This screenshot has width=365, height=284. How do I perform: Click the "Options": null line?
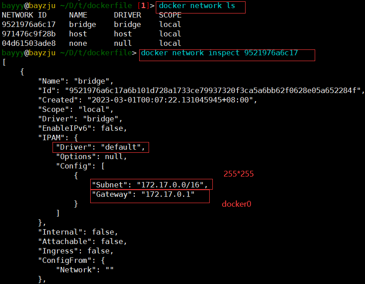coord(91,156)
